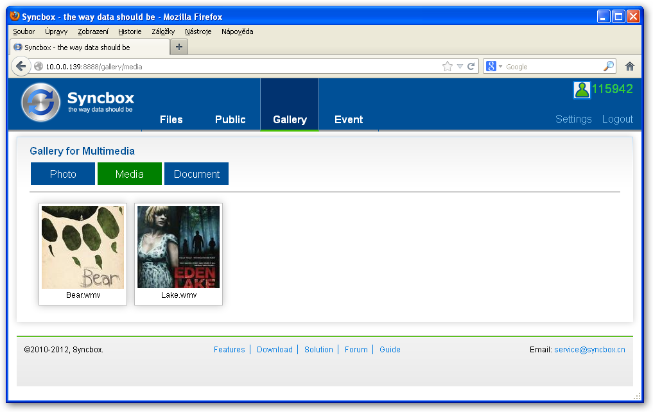653x412 pixels.
Task: Open the Bear.wmv thumbnail
Action: pyautogui.click(x=83, y=247)
